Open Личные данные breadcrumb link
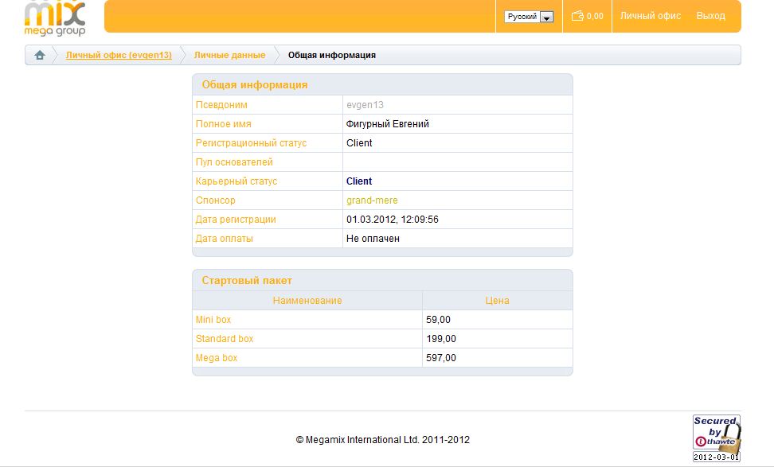This screenshot has height=467, width=774. point(229,55)
